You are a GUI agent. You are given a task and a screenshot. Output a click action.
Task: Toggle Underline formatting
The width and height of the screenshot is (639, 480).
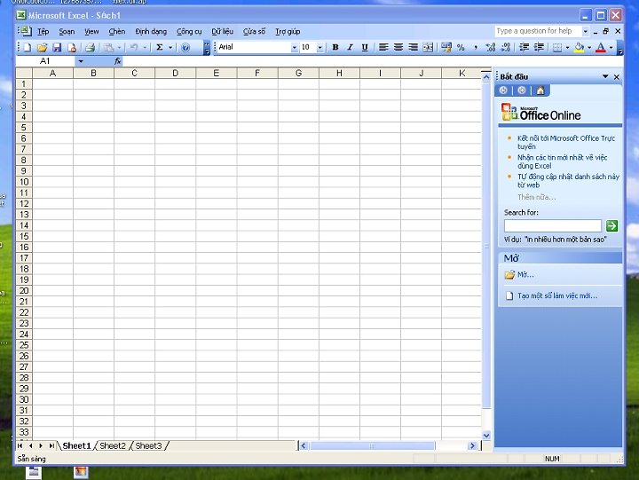(x=365, y=47)
